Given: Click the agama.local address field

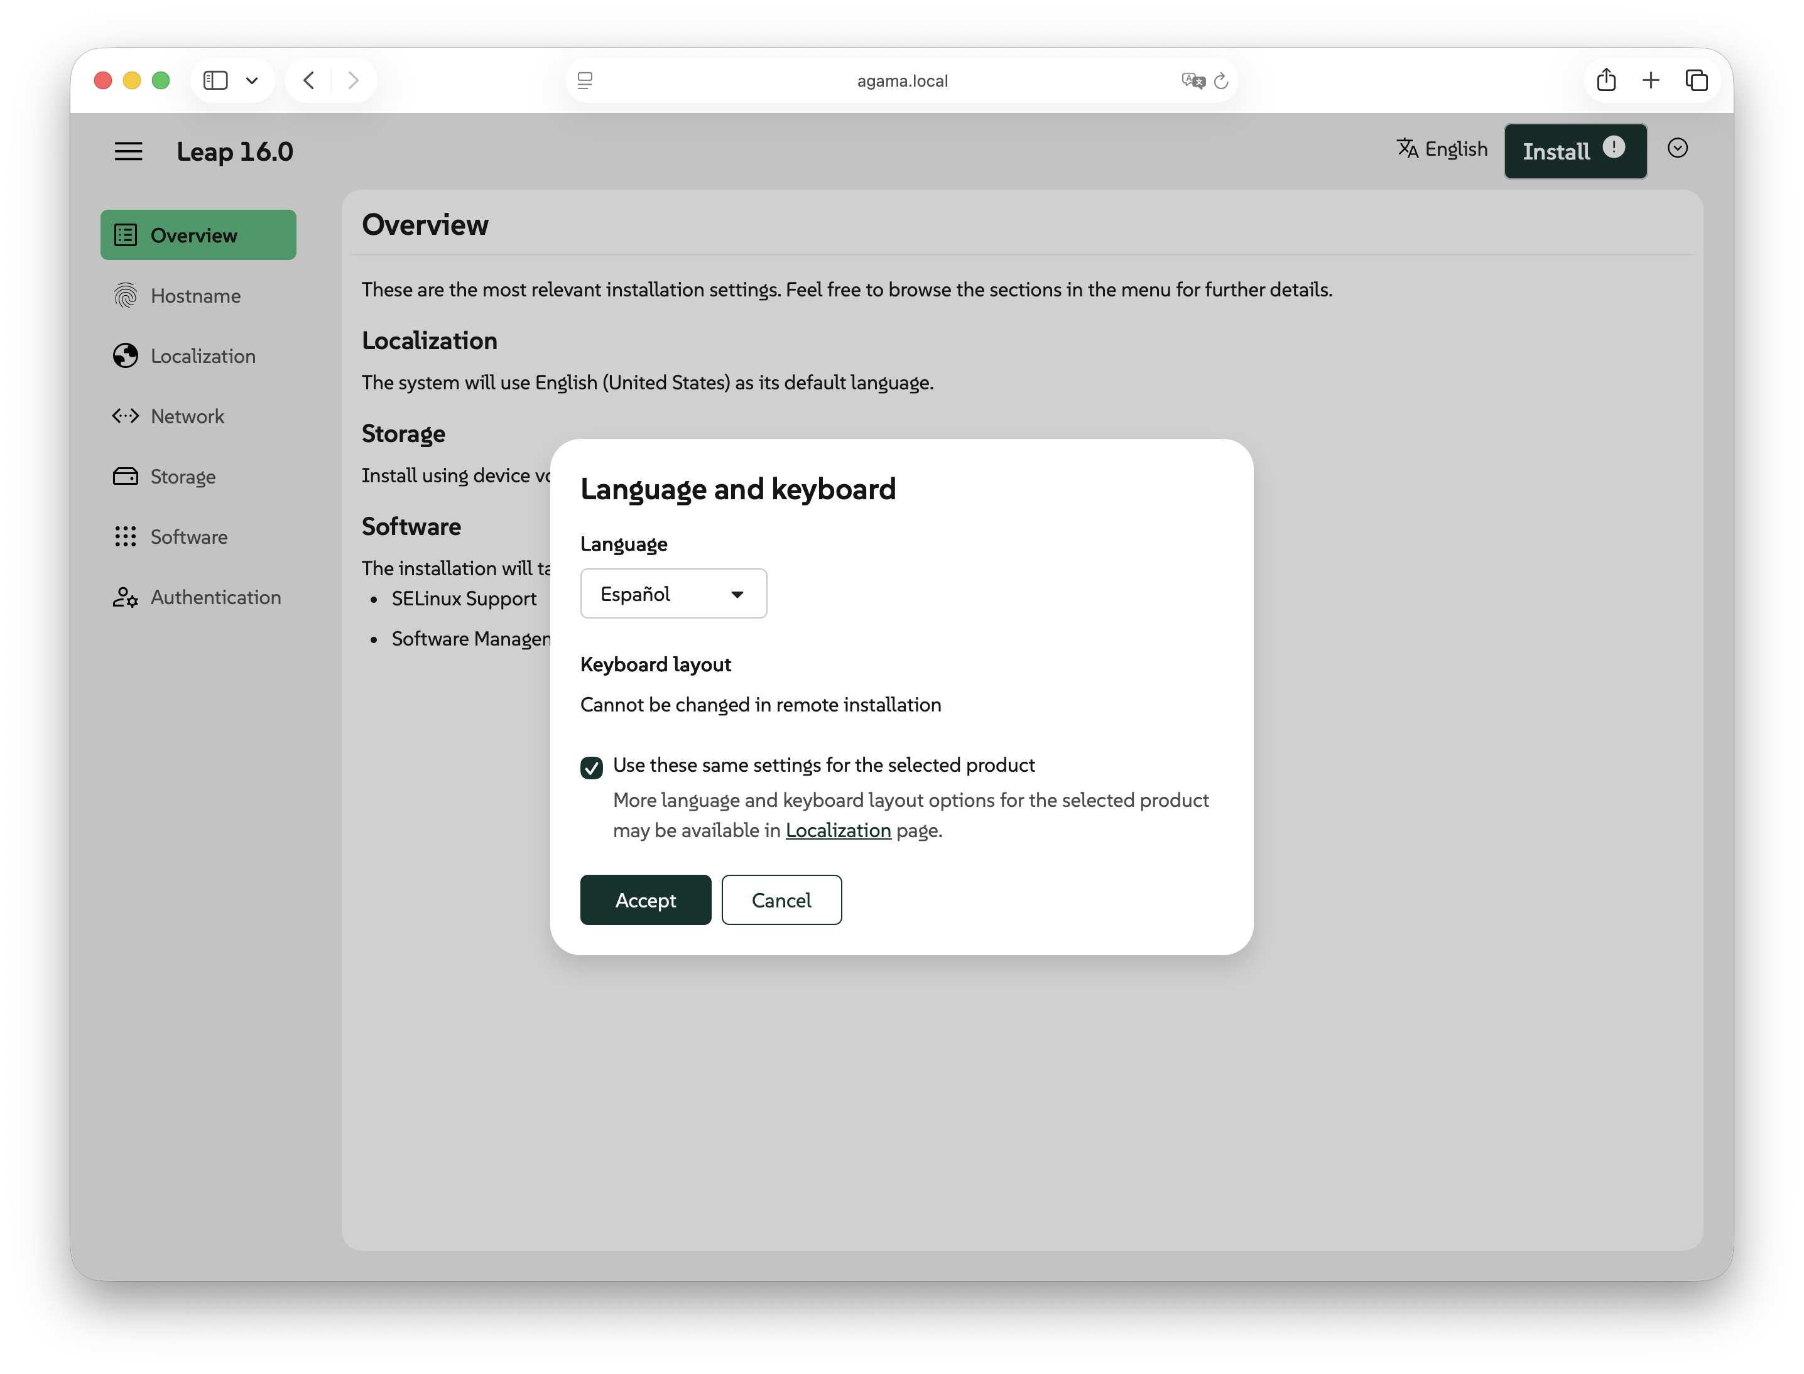Looking at the screenshot, I should click(x=901, y=80).
